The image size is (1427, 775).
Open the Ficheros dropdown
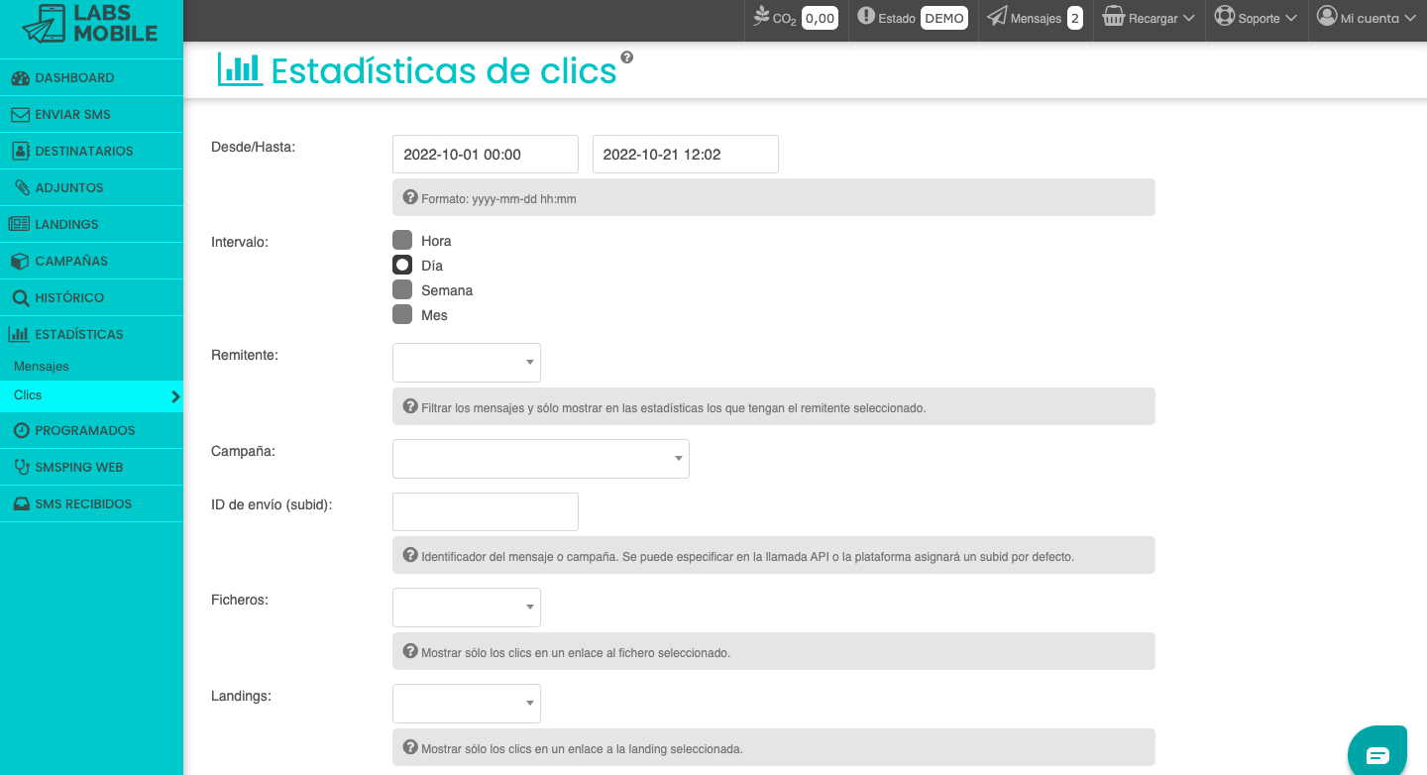tap(467, 608)
